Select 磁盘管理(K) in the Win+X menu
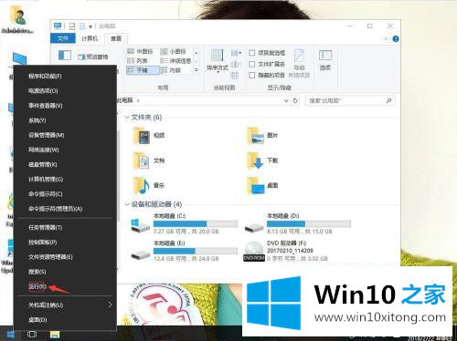The height and width of the screenshot is (341, 457). pyautogui.click(x=43, y=164)
